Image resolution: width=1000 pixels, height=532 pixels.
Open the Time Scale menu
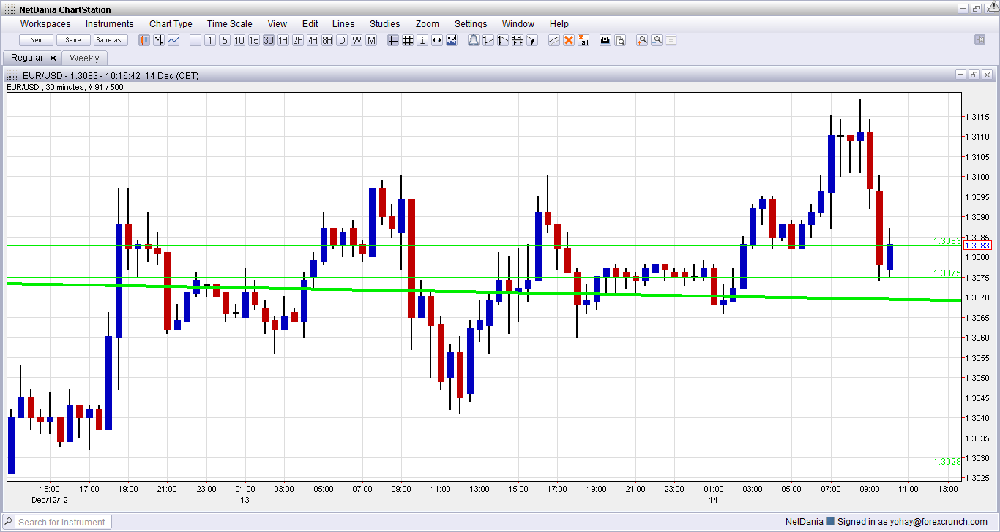point(229,24)
